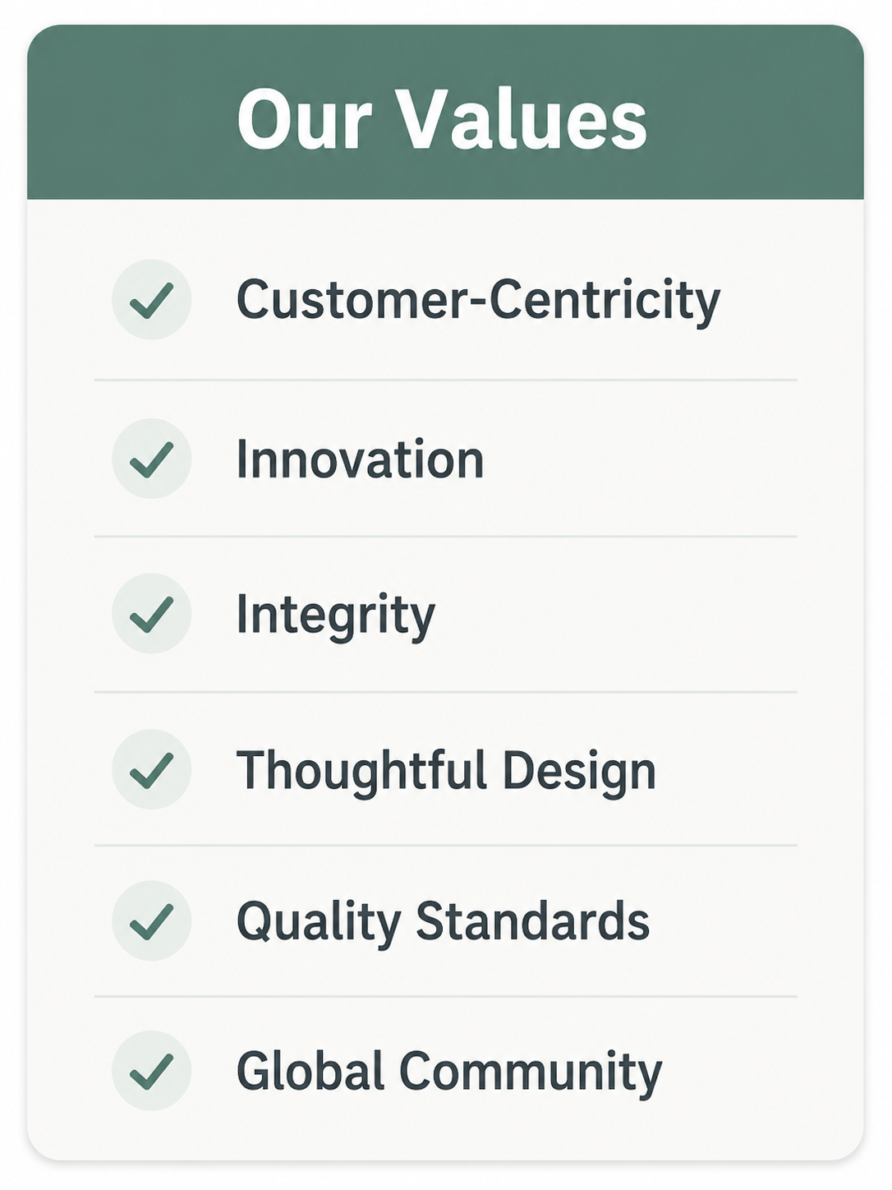Select the divider line beneath Innovation

(x=446, y=537)
